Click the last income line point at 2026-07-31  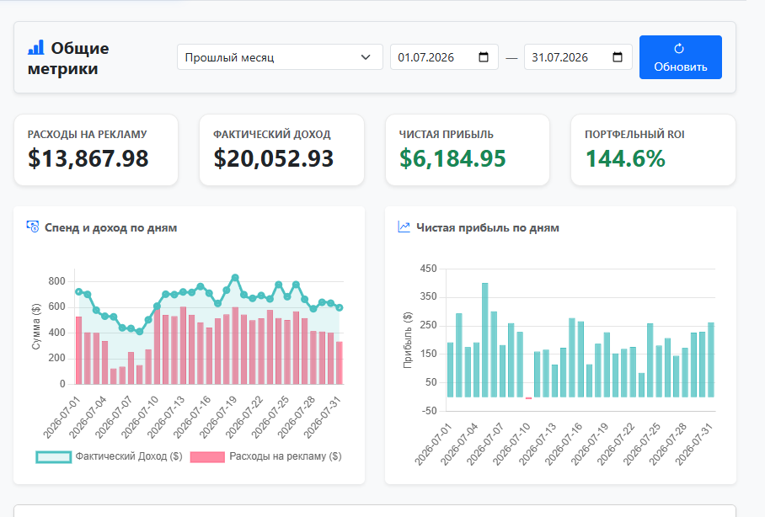(x=340, y=308)
